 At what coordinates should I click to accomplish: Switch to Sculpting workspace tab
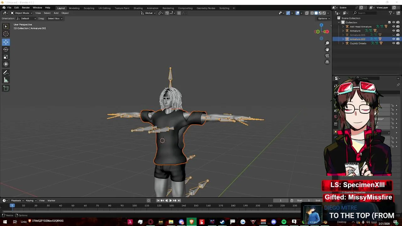pyautogui.click(x=89, y=8)
